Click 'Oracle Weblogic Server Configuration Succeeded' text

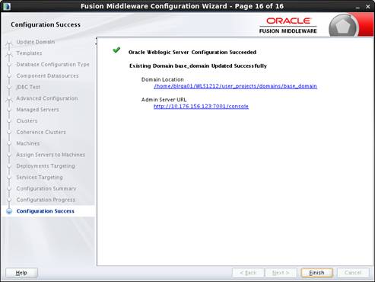pyautogui.click(x=192, y=52)
